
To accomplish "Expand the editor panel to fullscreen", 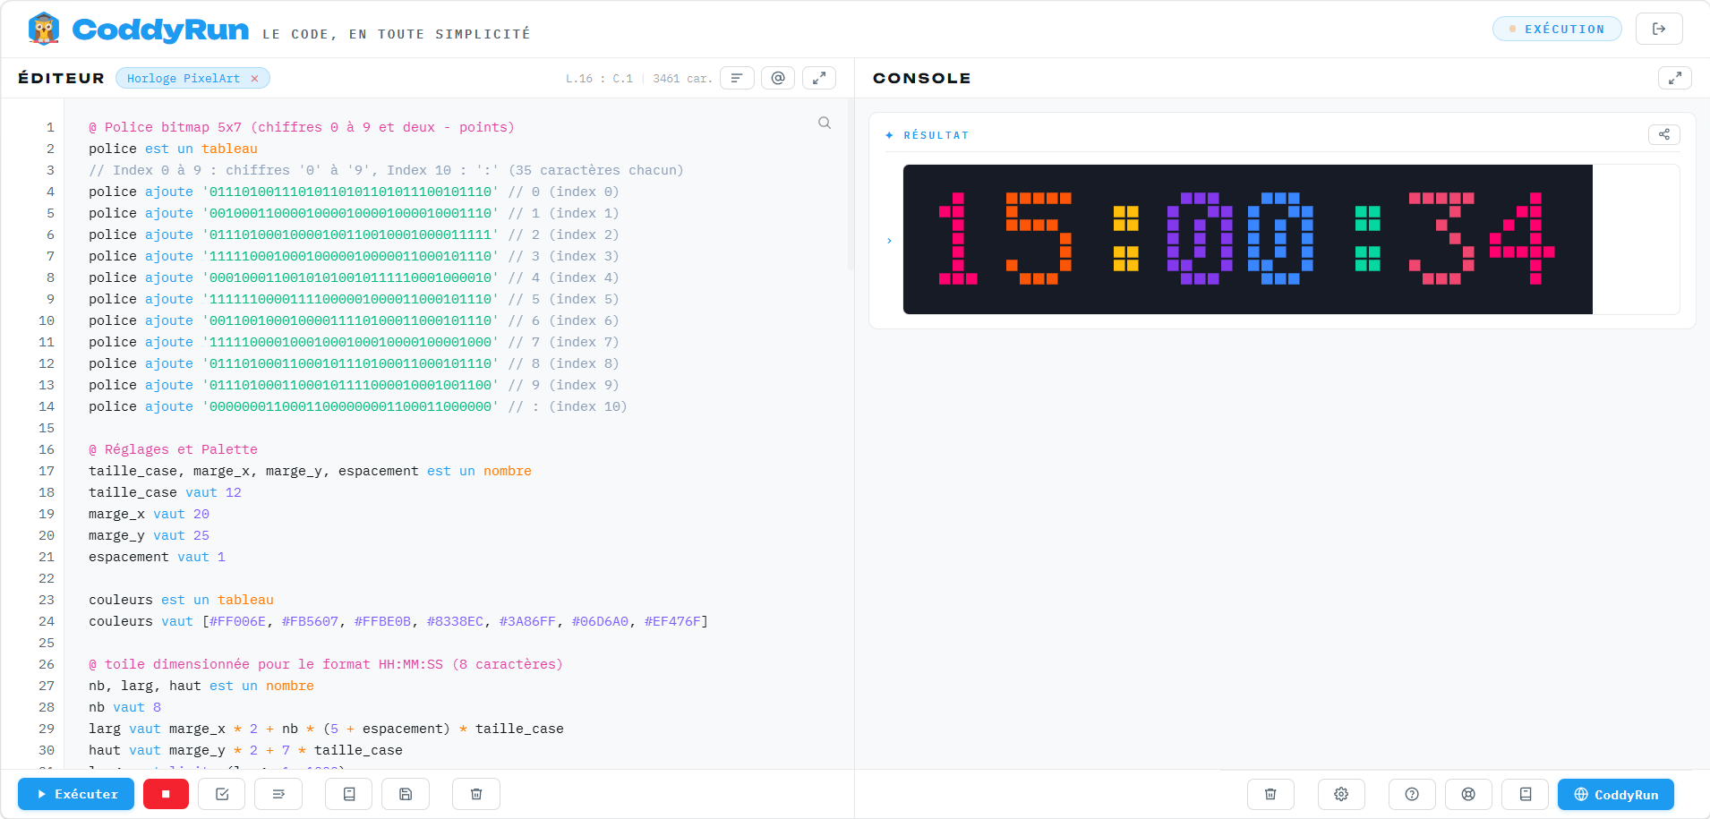I will [x=819, y=78].
